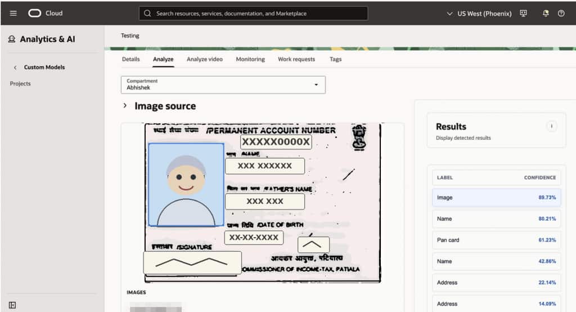Click the Results info icon
Image resolution: width=576 pixels, height=312 pixels.
pyautogui.click(x=551, y=126)
